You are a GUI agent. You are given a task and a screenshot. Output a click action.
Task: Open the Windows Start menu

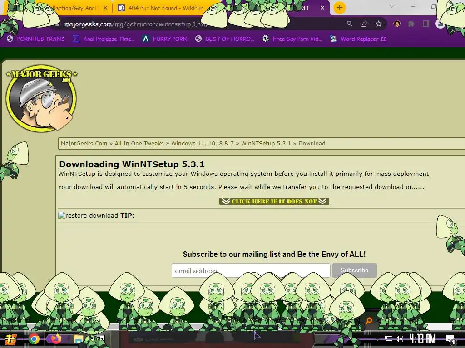pyautogui.click(x=11, y=339)
